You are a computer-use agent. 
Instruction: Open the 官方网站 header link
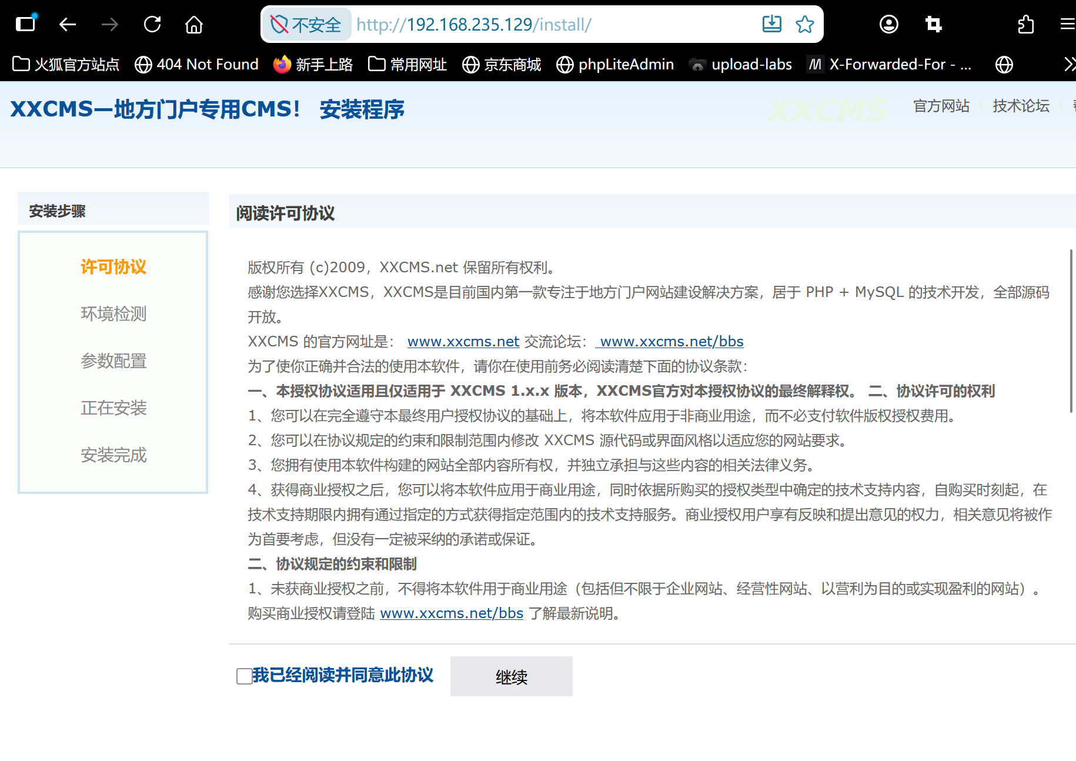click(x=941, y=106)
